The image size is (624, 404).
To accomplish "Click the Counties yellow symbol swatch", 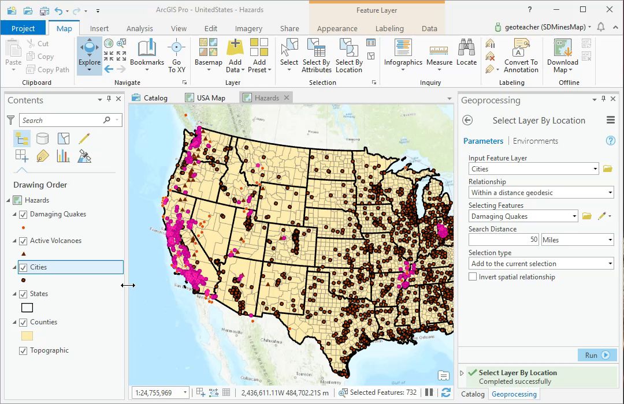I will pos(27,336).
